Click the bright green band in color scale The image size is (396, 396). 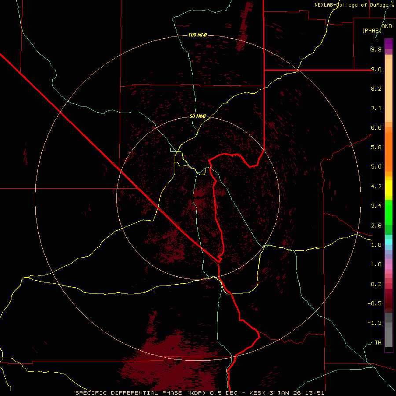389,212
